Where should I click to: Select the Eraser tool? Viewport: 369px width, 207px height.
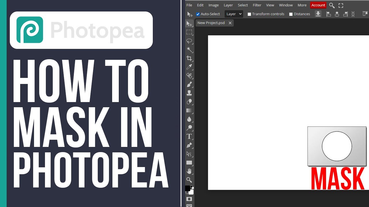pos(189,102)
